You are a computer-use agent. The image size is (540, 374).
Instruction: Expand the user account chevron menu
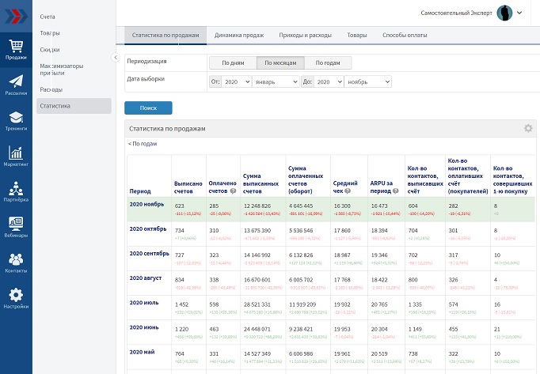coord(519,13)
